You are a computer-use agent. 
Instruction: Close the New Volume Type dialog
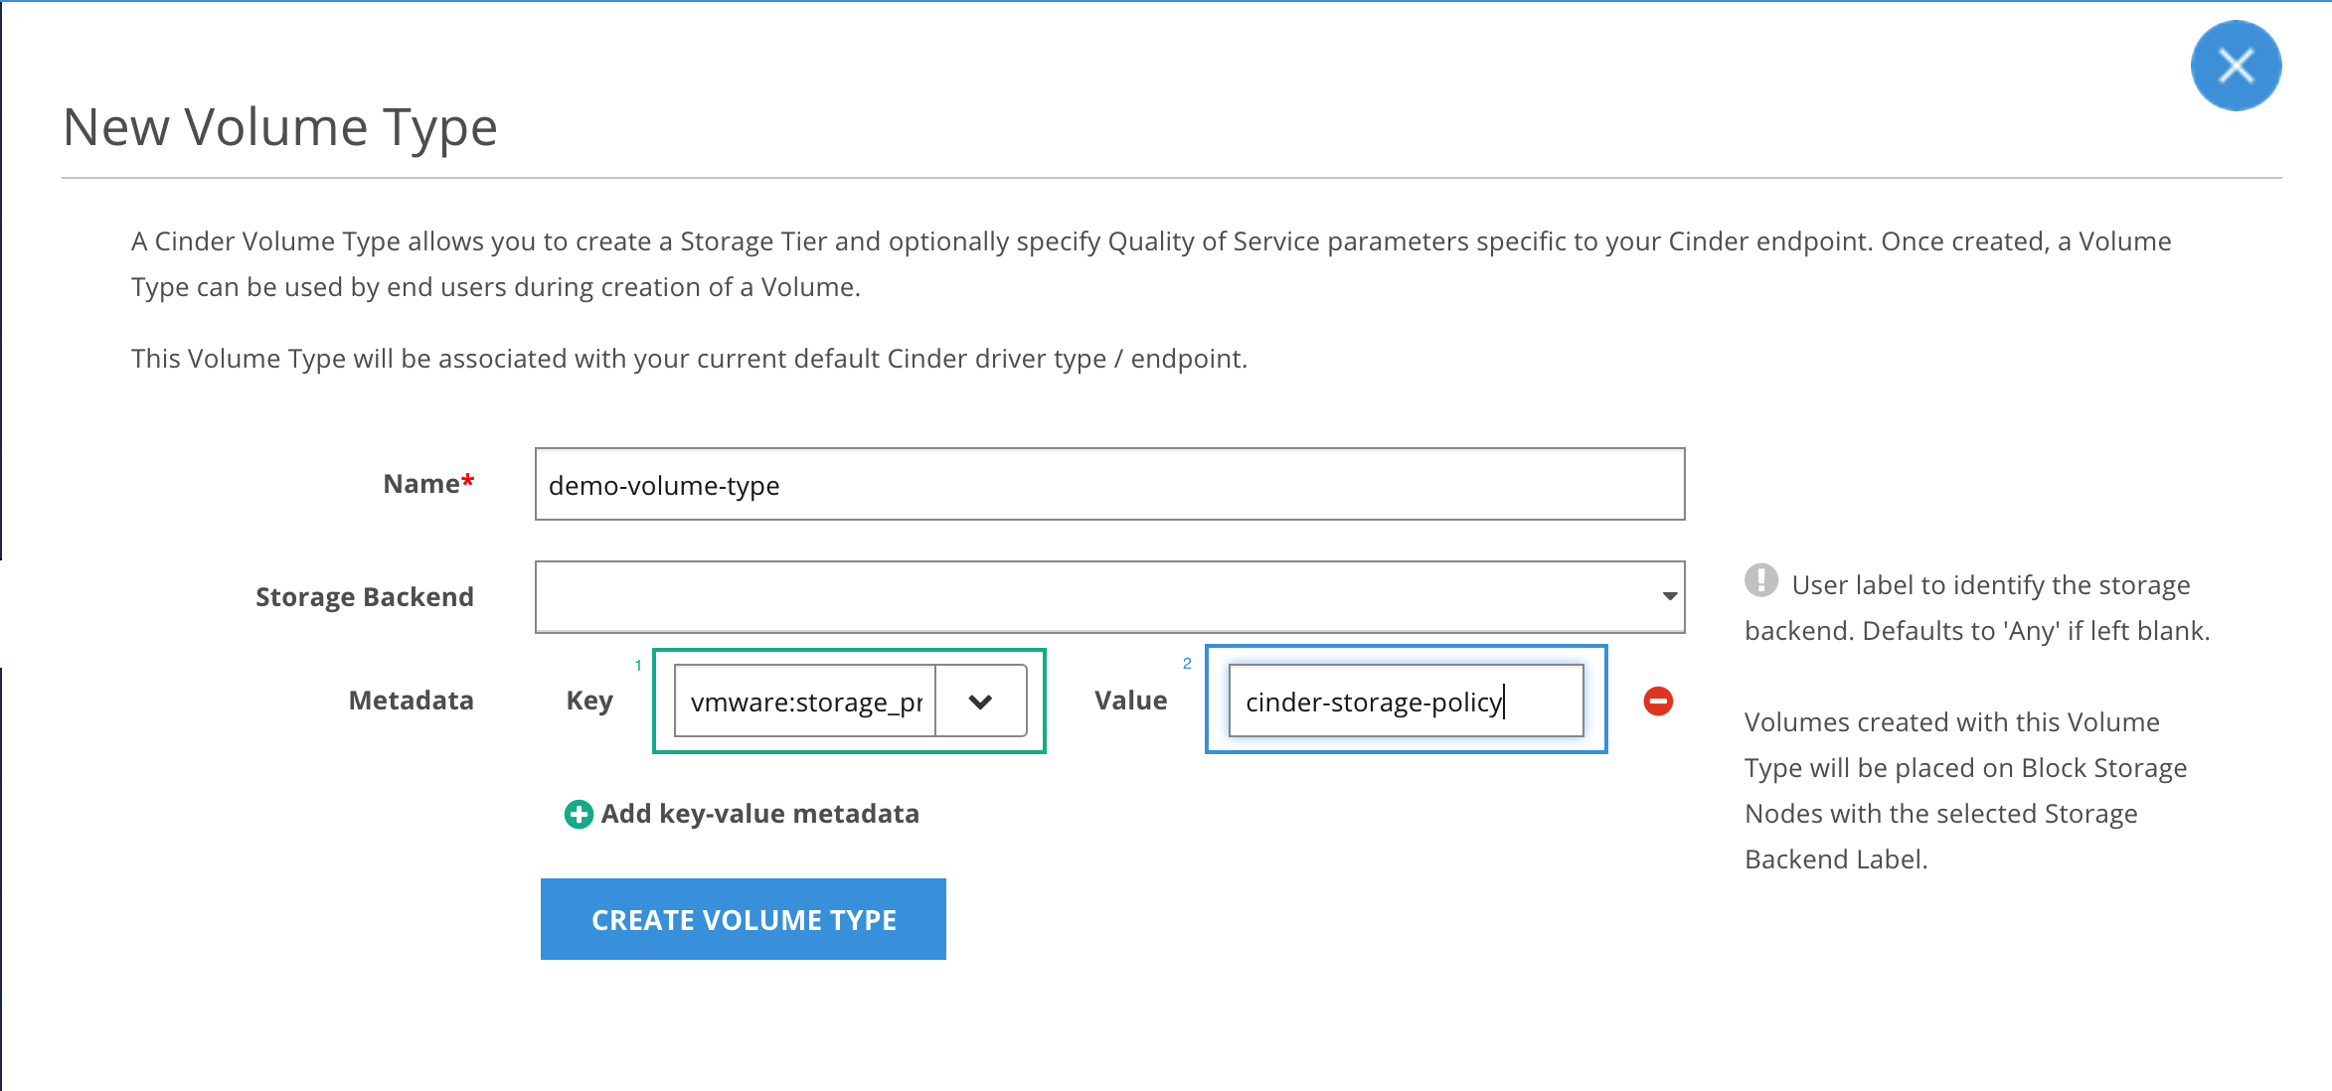pyautogui.click(x=2236, y=67)
